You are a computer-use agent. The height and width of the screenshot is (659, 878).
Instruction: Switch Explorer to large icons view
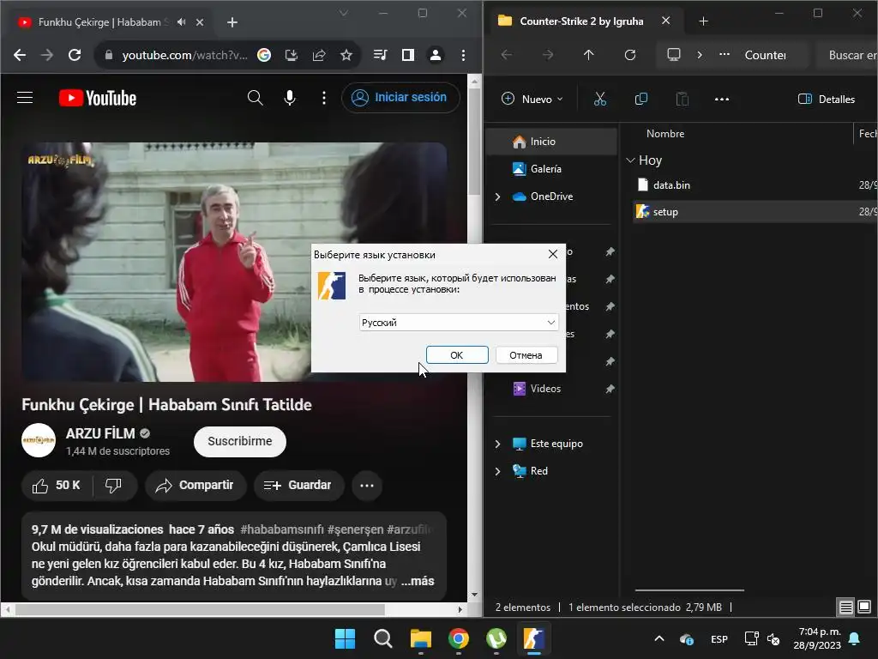pos(864,607)
